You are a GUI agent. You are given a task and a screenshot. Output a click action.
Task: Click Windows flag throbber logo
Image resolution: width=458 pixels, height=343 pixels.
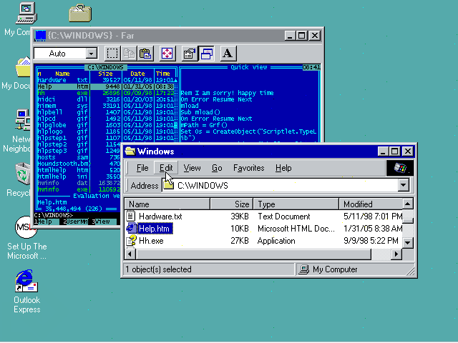[400, 168]
